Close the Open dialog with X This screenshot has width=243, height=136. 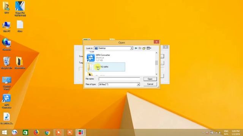156,42
